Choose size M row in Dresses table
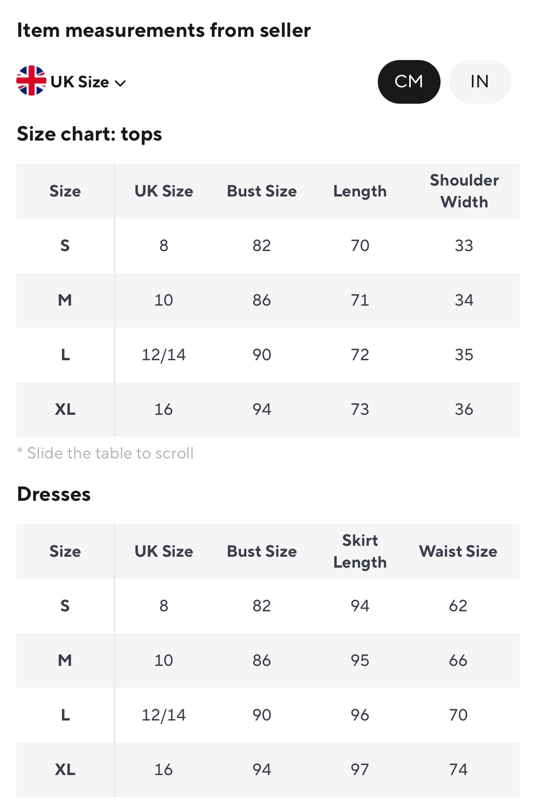Image resolution: width=536 pixels, height=801 pixels. pos(65,660)
